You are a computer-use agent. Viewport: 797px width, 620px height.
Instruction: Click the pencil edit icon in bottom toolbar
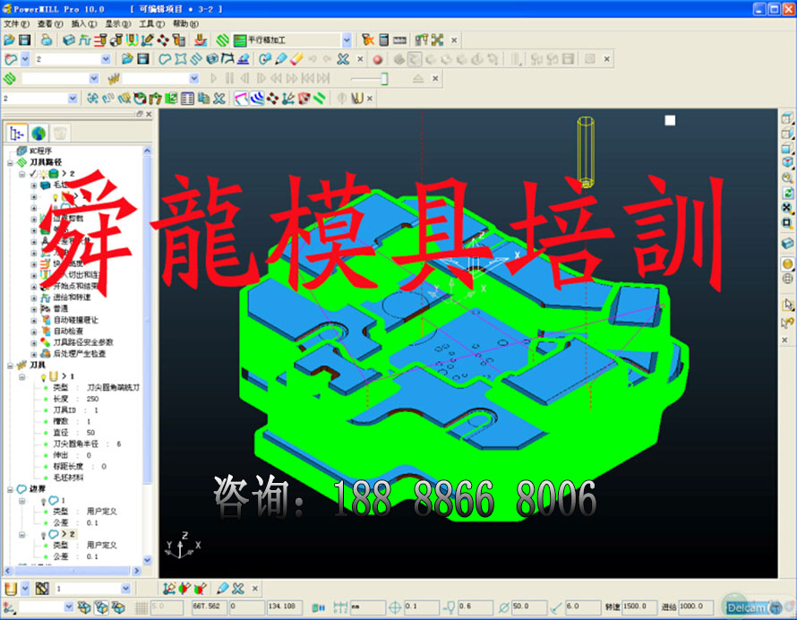[222, 589]
